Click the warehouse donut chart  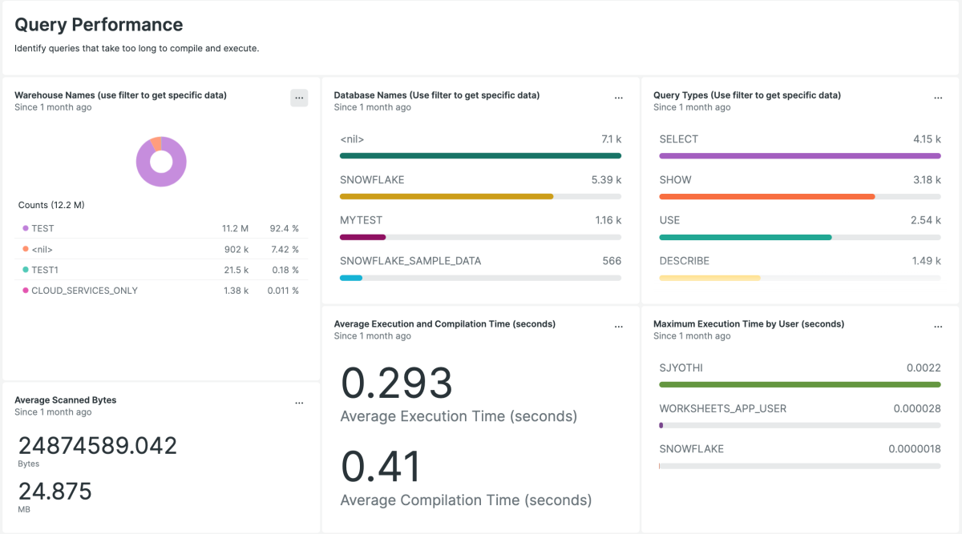point(161,163)
